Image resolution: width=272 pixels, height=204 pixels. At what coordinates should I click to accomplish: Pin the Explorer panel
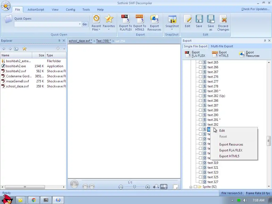(59, 41)
